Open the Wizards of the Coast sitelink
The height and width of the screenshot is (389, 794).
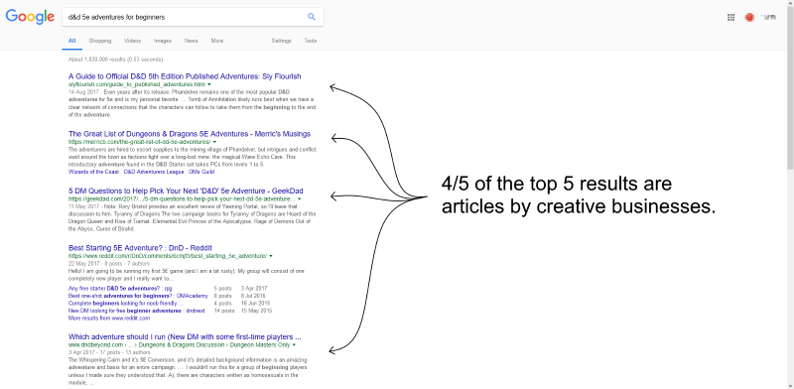(93, 172)
